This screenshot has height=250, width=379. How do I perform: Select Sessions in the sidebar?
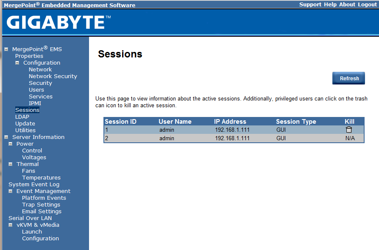(x=27, y=110)
